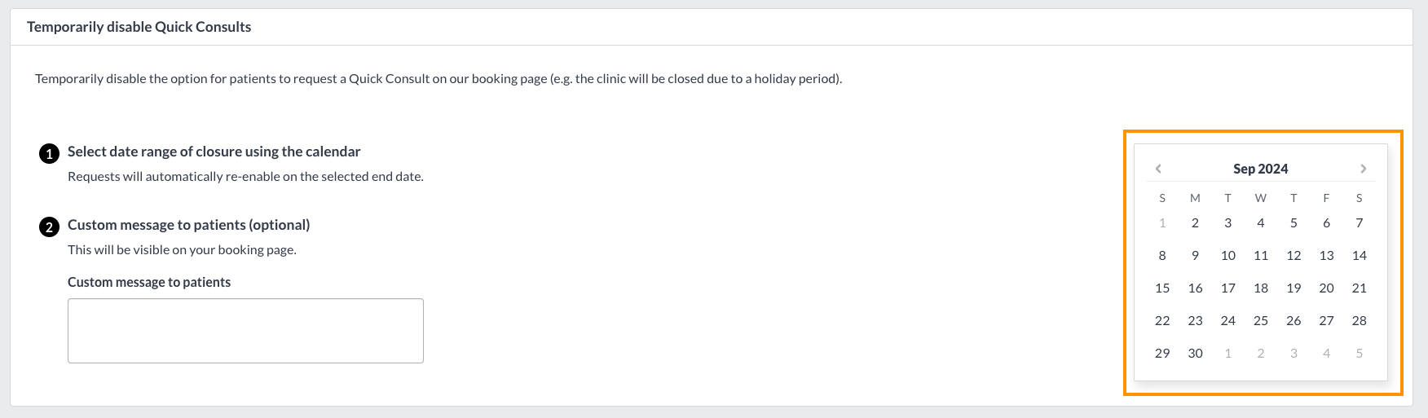This screenshot has height=418, width=1428.
Task: Click September 16 in the calendar
Action: coord(1195,288)
